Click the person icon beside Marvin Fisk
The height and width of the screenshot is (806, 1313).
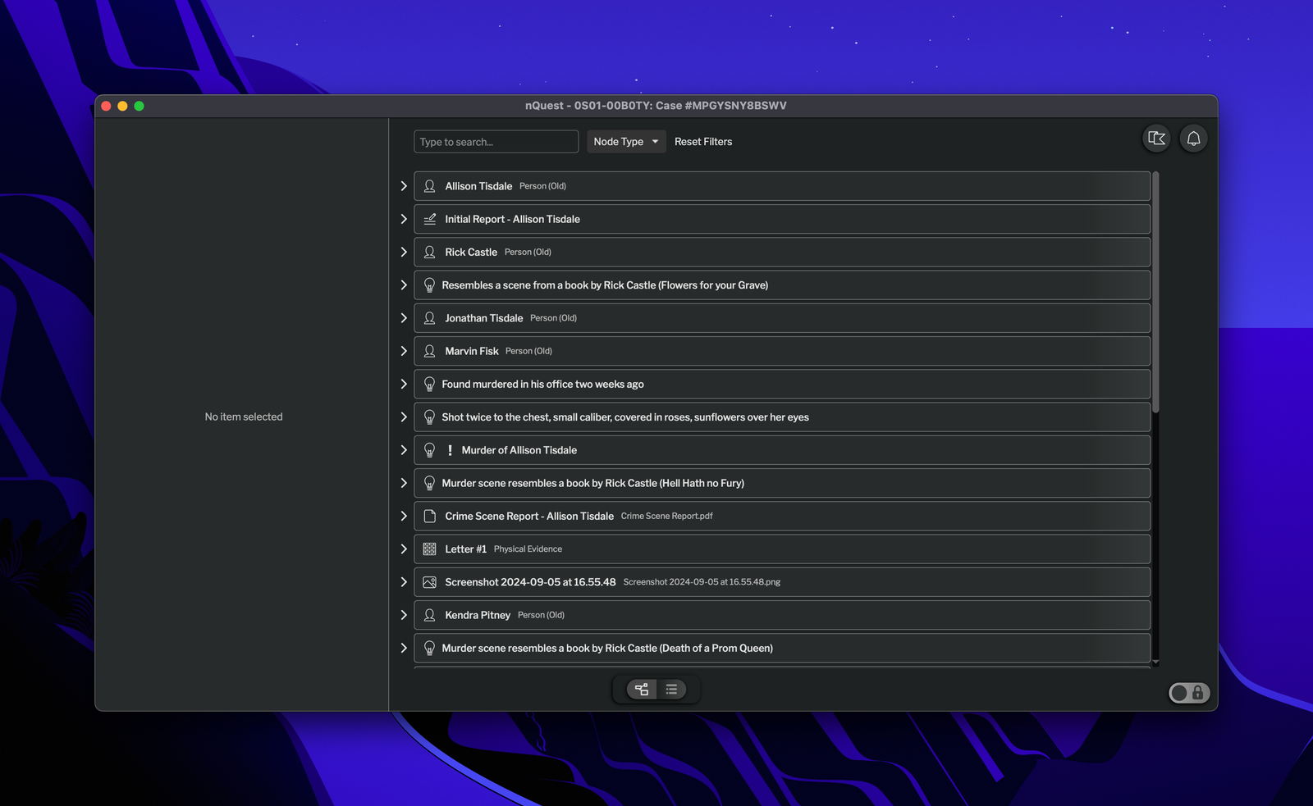429,351
